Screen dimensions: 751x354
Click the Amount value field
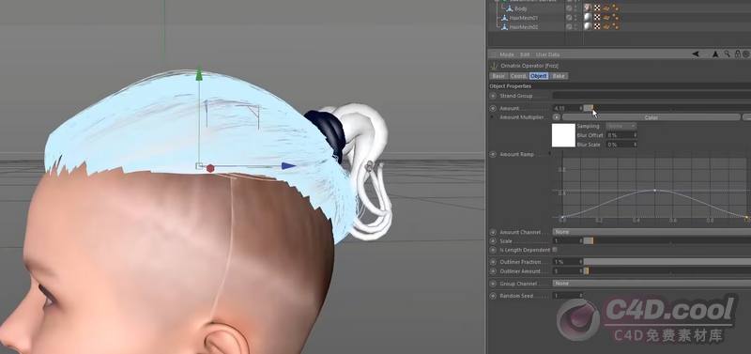[x=568, y=108]
